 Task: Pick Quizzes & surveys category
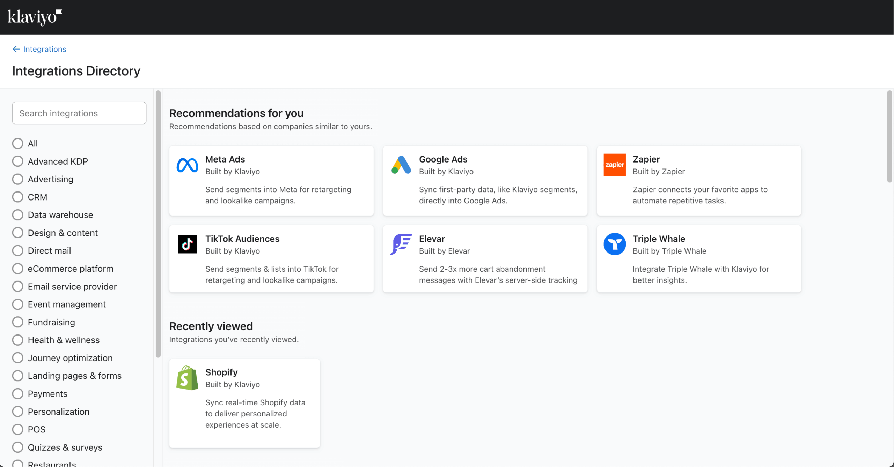click(x=18, y=447)
